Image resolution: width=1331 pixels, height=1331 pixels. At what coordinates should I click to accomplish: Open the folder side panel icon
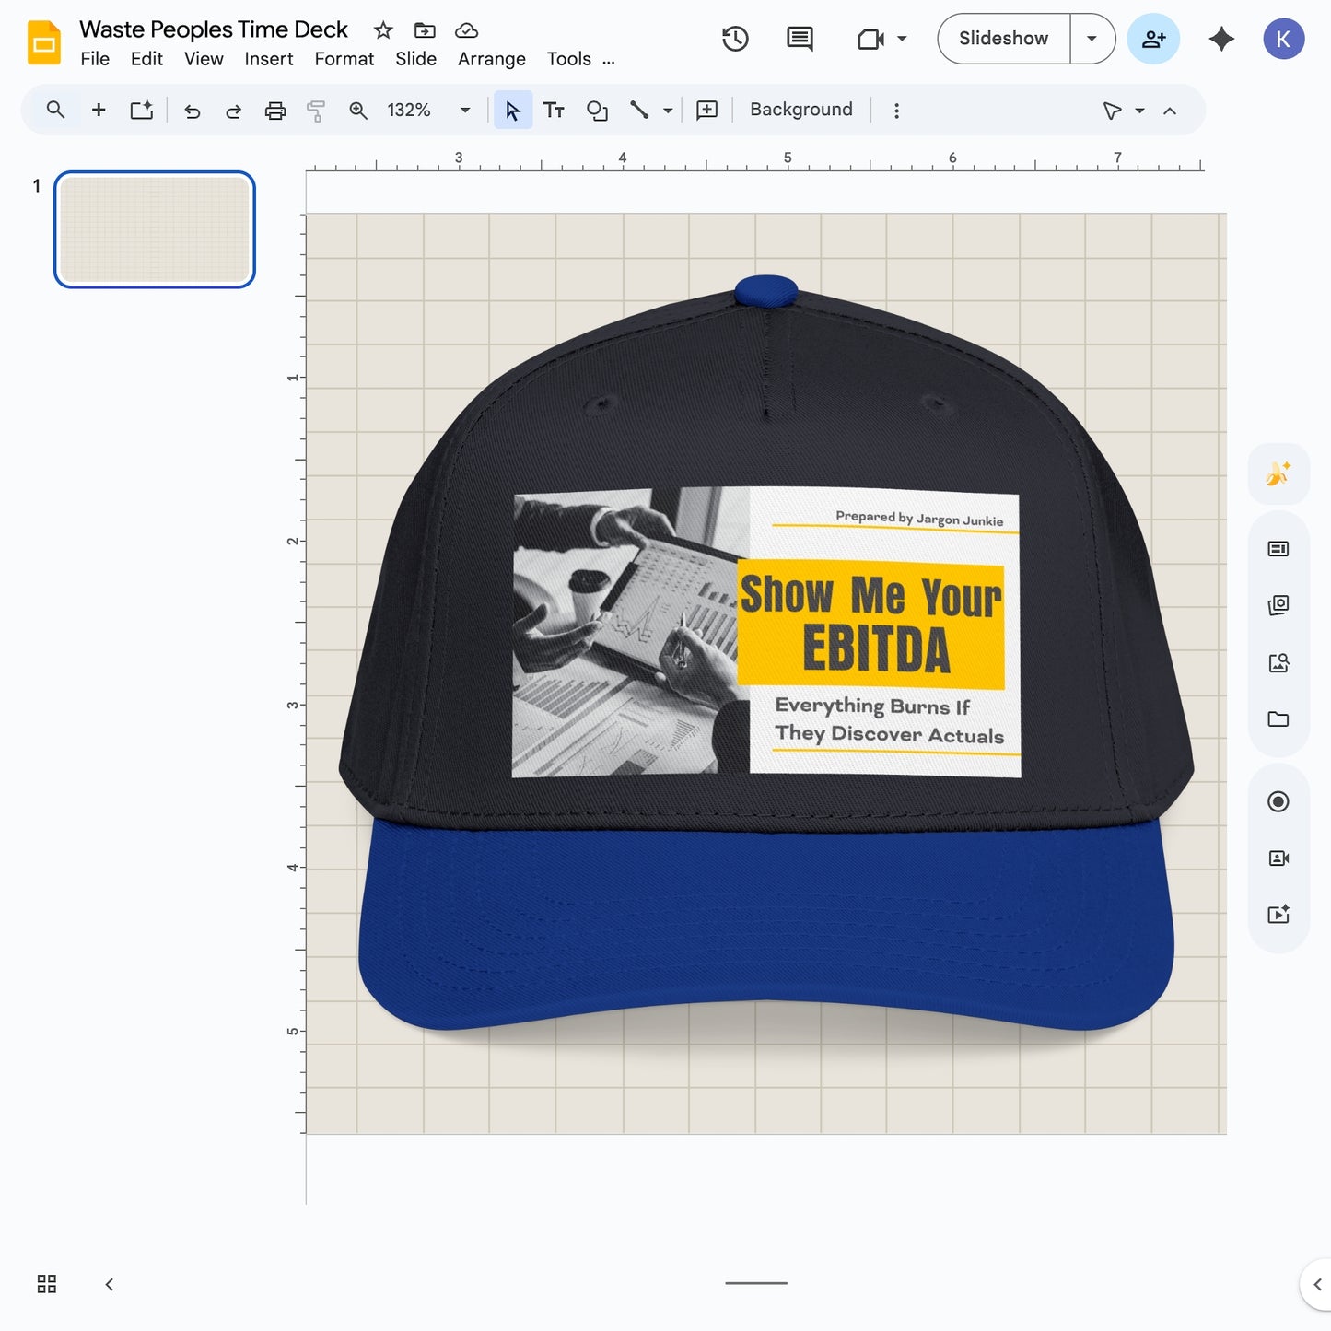pos(1278,718)
